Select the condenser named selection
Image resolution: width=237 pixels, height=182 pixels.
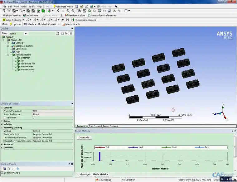click(25, 58)
